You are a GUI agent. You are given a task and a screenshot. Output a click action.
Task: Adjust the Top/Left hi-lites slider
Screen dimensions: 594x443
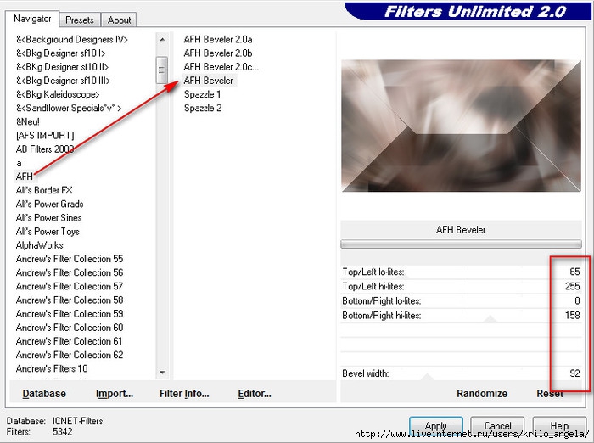click(461, 286)
